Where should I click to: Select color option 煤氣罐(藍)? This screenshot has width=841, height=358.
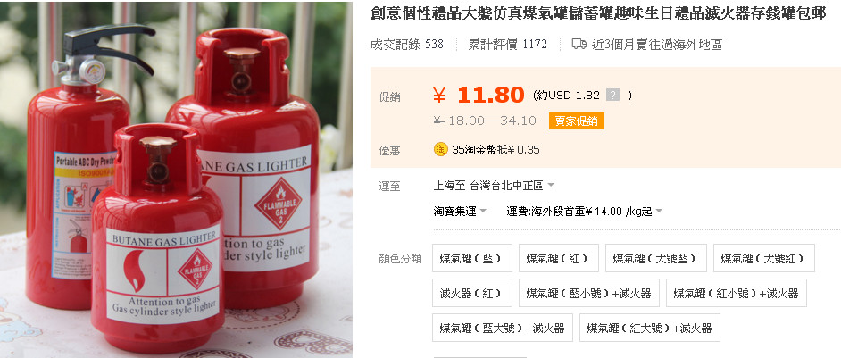pyautogui.click(x=472, y=258)
